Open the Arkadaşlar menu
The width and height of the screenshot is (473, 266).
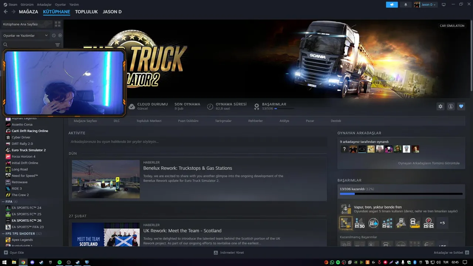point(44,4)
